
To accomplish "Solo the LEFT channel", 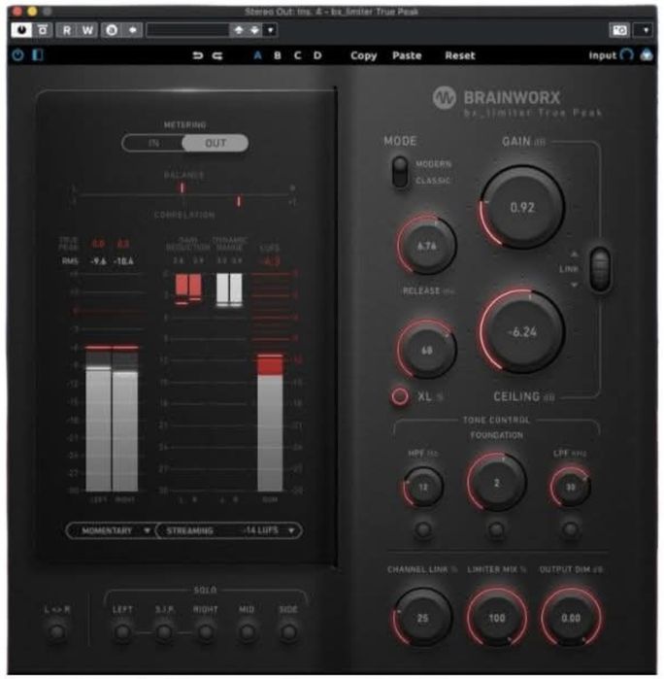I will [x=122, y=631].
